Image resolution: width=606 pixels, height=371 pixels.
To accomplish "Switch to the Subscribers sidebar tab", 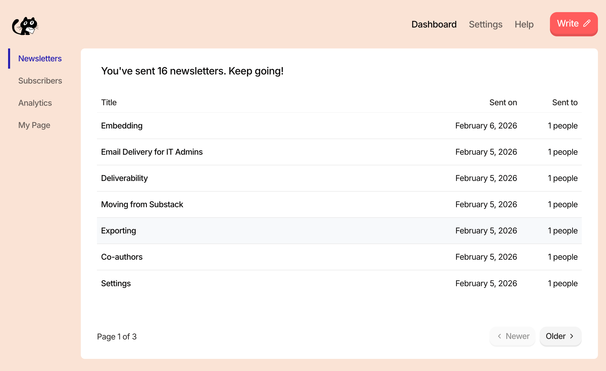I will point(40,81).
